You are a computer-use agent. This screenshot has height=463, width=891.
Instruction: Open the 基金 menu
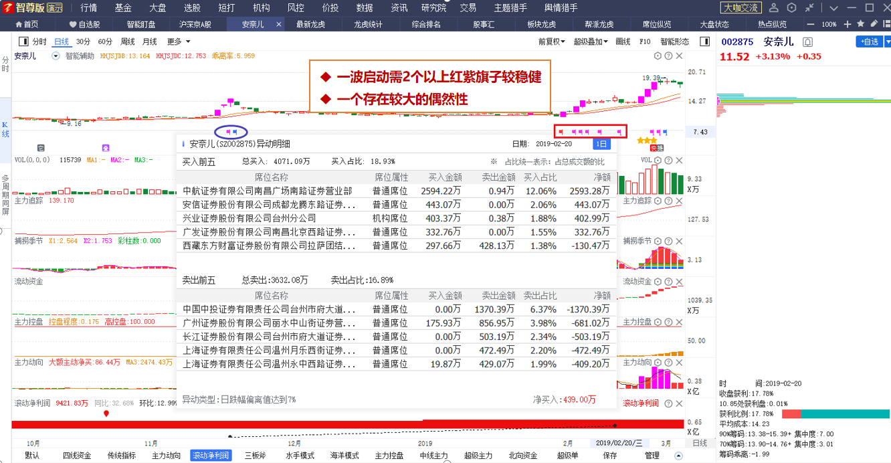pos(123,8)
